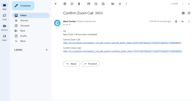Click the Med Center sender avatar
This screenshot has height=101, width=192.
click(x=57, y=23)
